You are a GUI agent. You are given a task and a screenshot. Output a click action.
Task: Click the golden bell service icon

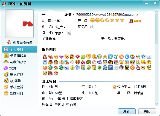67,57
